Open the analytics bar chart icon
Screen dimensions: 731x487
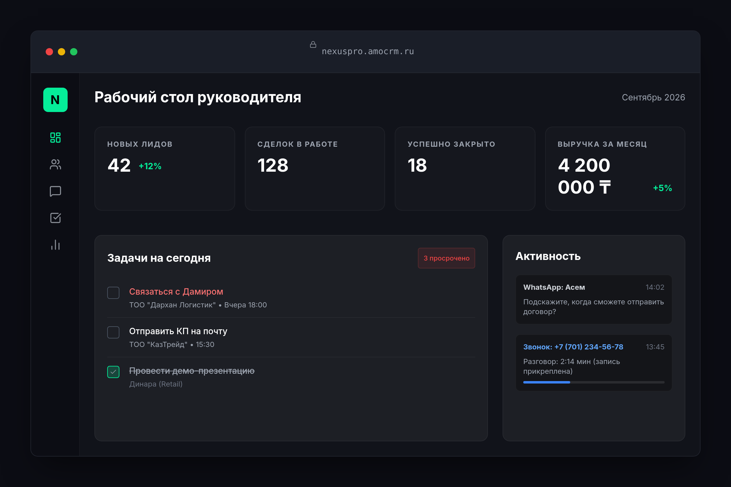(x=55, y=245)
